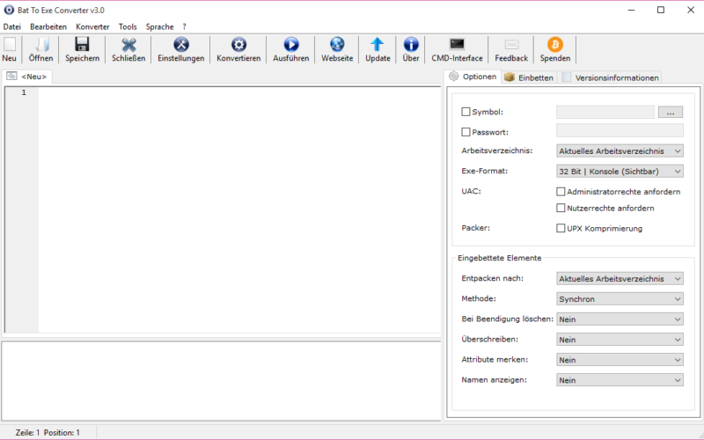The width and height of the screenshot is (704, 440).
Task: Switch to the Optionen tab
Action: pyautogui.click(x=473, y=77)
